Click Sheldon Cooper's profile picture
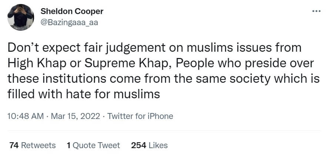This screenshot has width=330, height=157. coord(21,17)
